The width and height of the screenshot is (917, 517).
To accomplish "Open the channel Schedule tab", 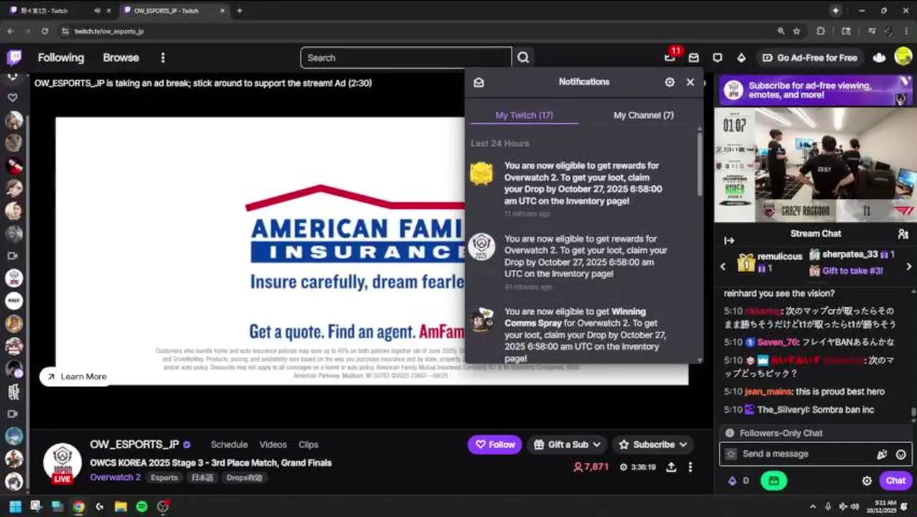I will [229, 444].
